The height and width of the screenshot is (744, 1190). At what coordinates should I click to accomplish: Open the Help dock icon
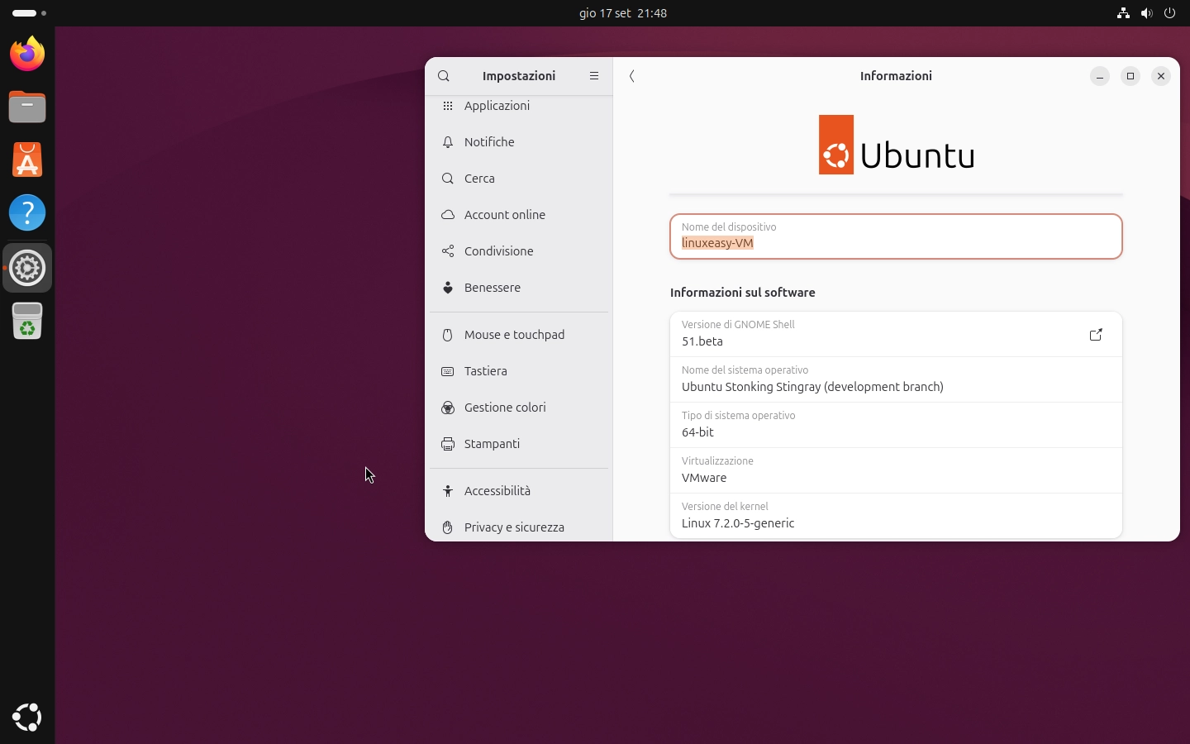tap(27, 213)
